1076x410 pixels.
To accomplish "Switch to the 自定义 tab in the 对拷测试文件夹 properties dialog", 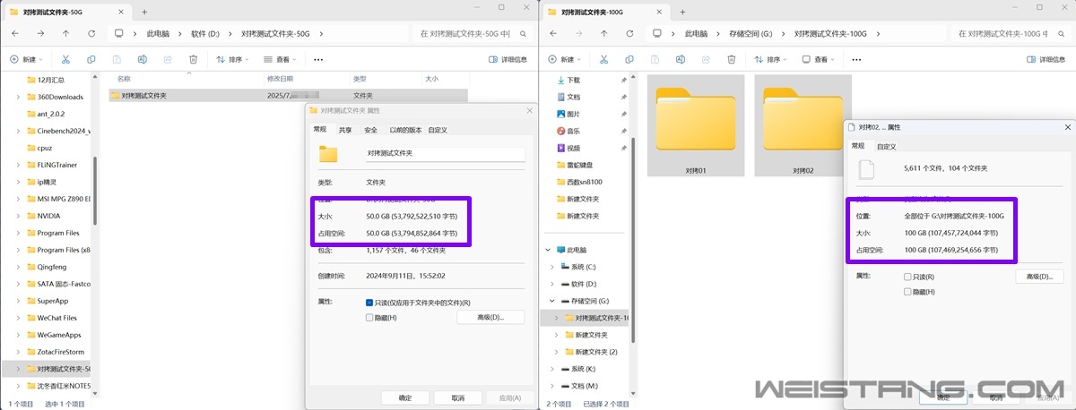I will tap(438, 130).
